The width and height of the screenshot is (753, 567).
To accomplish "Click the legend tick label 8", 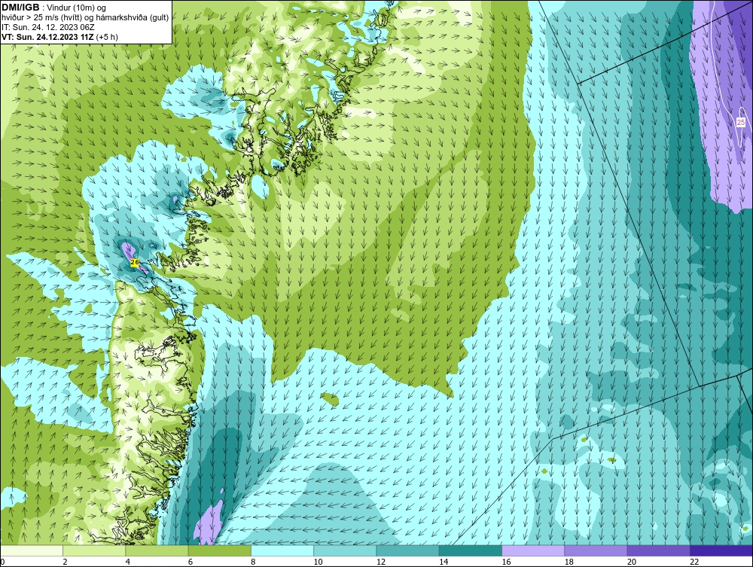I will pos(253,562).
